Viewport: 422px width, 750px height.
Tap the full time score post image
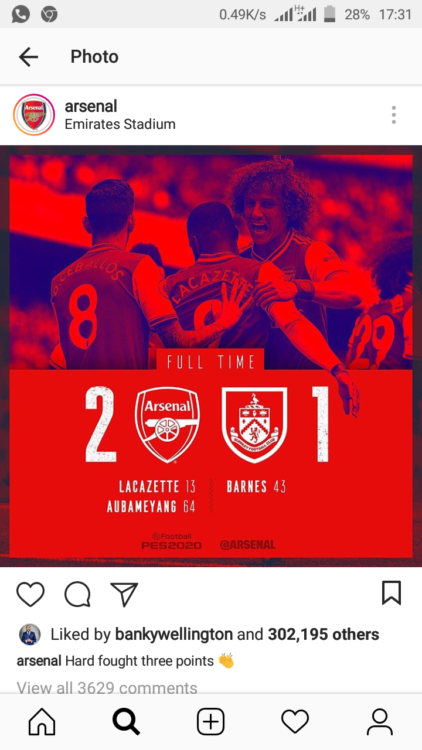pos(211,356)
